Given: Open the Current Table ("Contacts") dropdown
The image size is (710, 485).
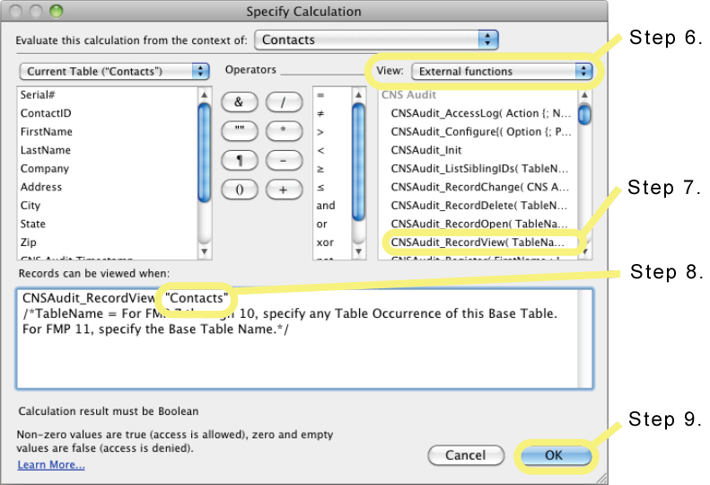Looking at the screenshot, I should [x=114, y=71].
